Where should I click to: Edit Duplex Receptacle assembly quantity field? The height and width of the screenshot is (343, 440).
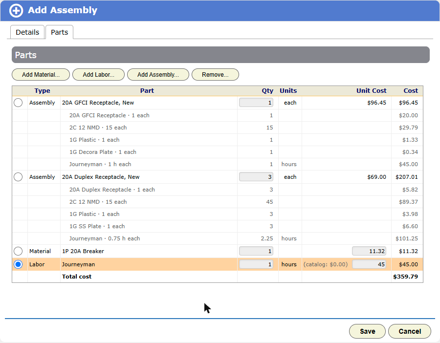[x=256, y=177]
